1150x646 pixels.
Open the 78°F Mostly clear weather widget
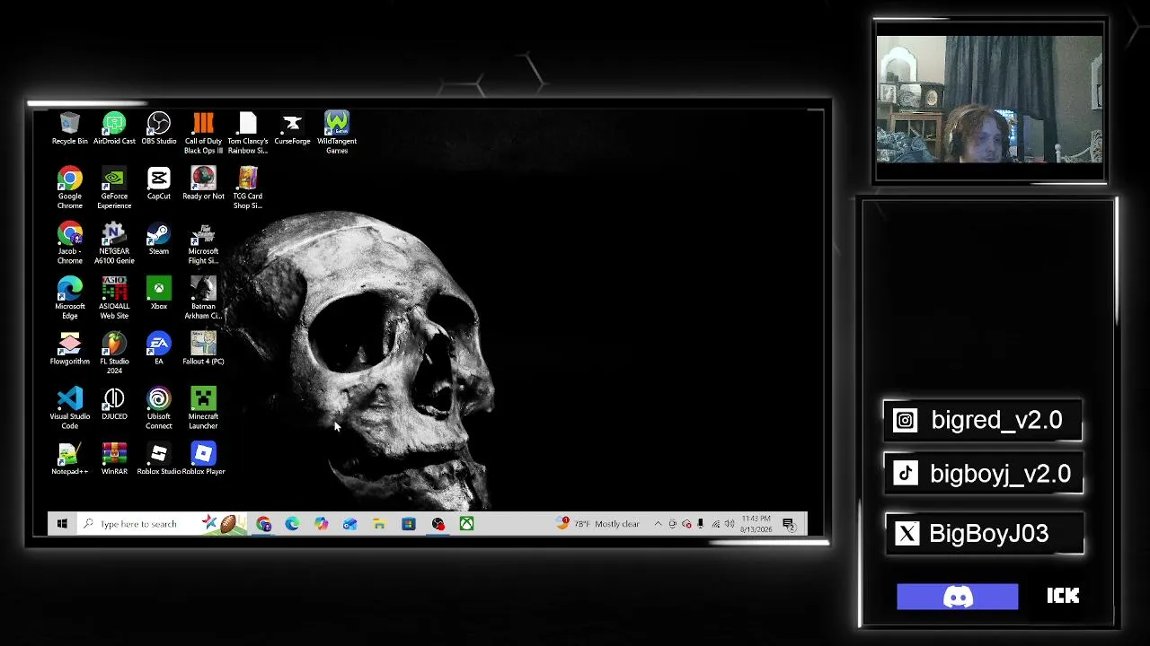click(598, 524)
